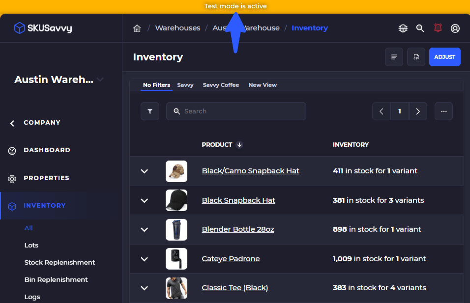Expand Cateye Padrone row

[145, 259]
